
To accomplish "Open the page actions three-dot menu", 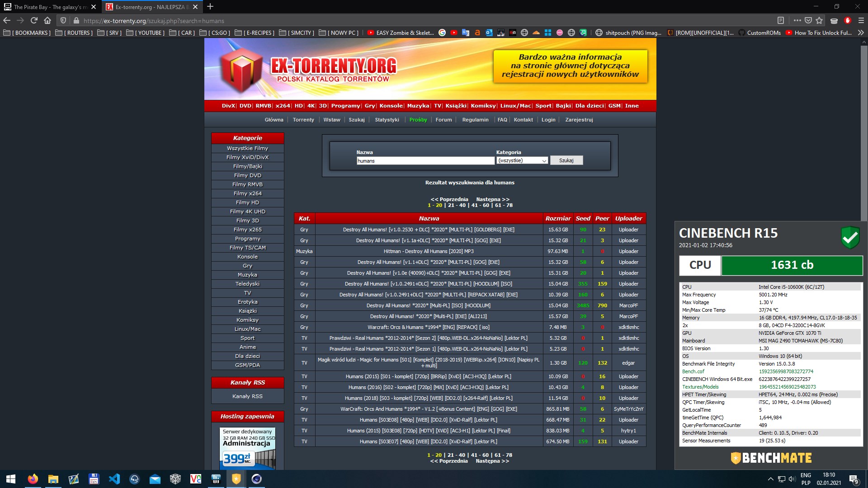I will click(x=797, y=21).
